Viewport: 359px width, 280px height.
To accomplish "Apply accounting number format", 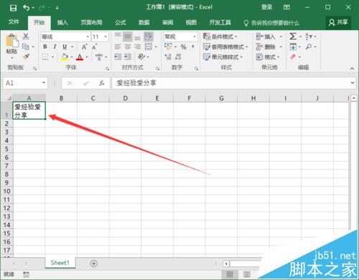I will (168, 47).
